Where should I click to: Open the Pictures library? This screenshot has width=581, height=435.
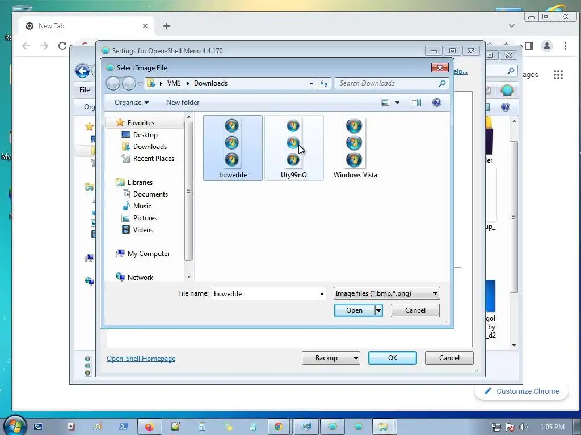click(145, 218)
